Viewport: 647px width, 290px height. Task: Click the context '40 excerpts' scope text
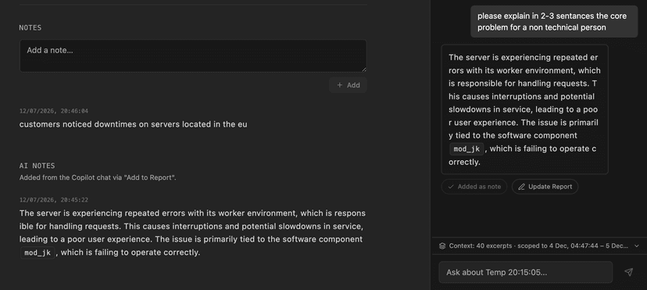coord(539,246)
